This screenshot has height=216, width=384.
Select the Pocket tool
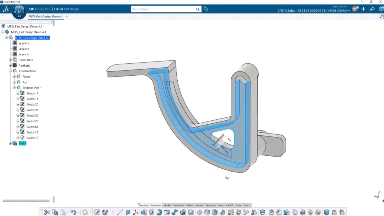(x=152, y=212)
